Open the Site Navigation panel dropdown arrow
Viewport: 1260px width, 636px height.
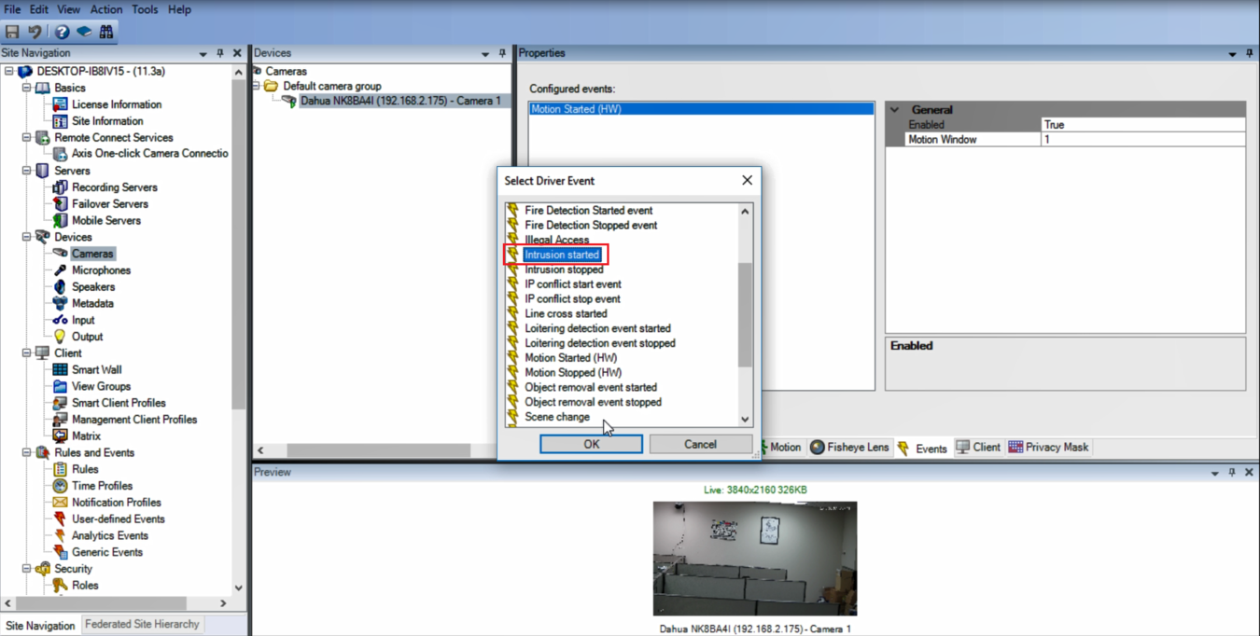[x=203, y=54]
